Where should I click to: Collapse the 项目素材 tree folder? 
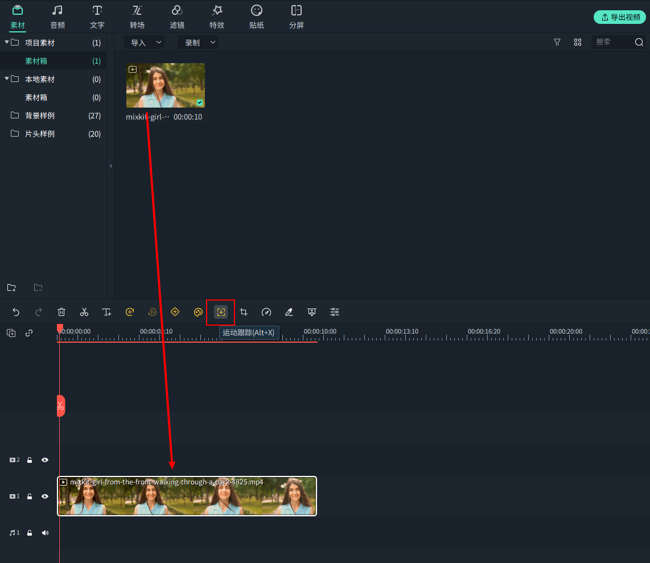[x=7, y=43]
